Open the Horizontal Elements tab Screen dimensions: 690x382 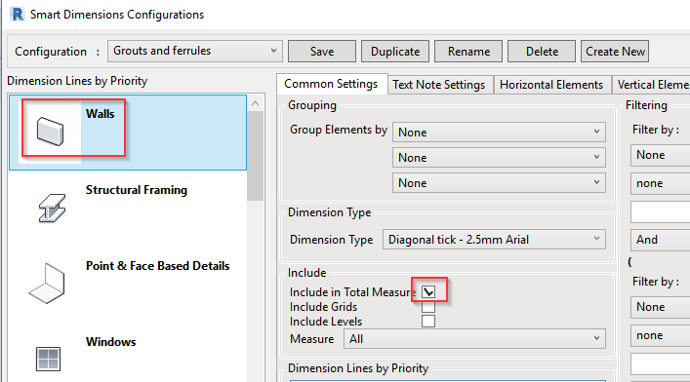(x=551, y=85)
